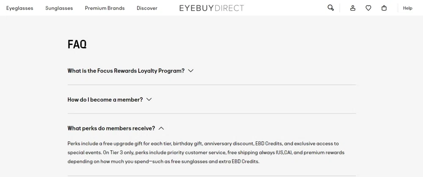Open the Eyeglasses menu
This screenshot has width=423, height=177.
20,8
